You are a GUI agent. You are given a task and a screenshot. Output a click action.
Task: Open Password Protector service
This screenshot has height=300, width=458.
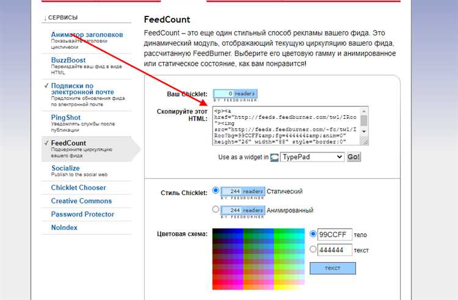(82, 214)
